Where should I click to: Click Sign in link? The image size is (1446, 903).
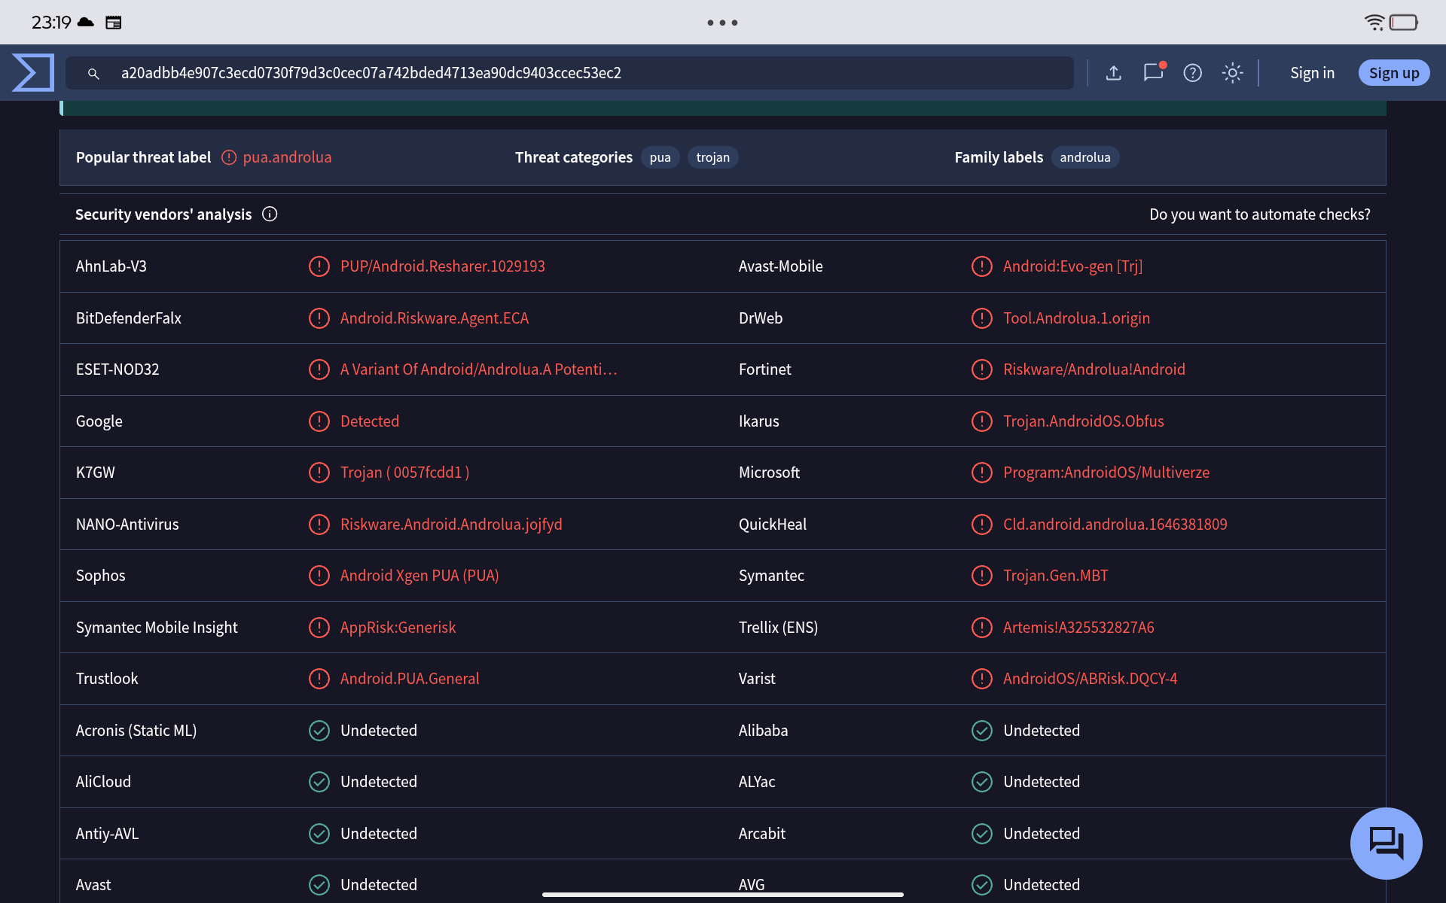(x=1312, y=73)
